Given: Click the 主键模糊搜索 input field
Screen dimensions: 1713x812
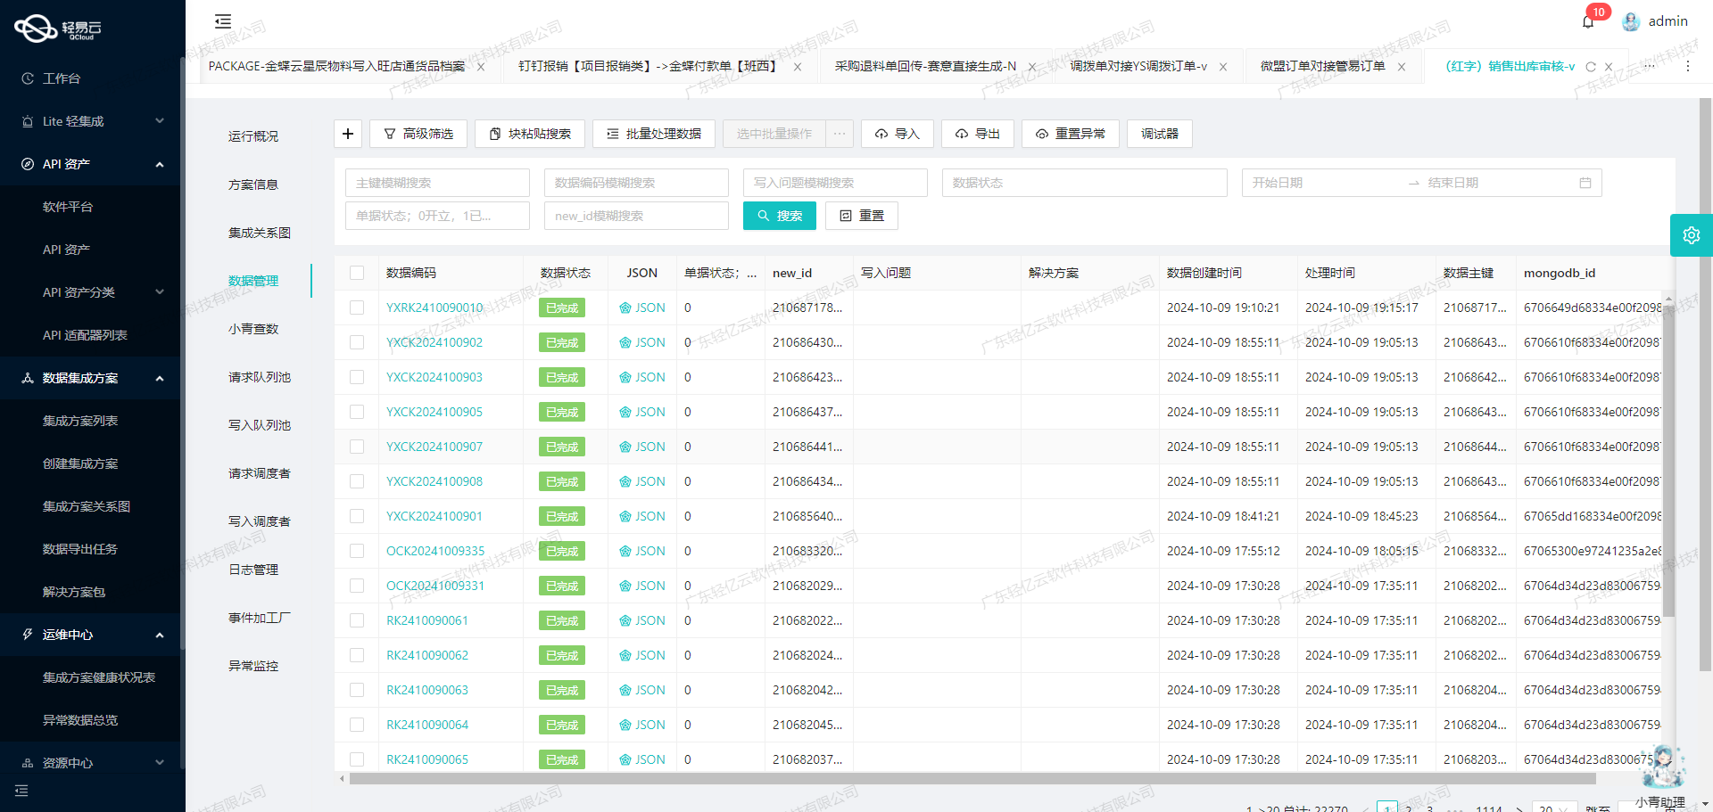Looking at the screenshot, I should (437, 183).
